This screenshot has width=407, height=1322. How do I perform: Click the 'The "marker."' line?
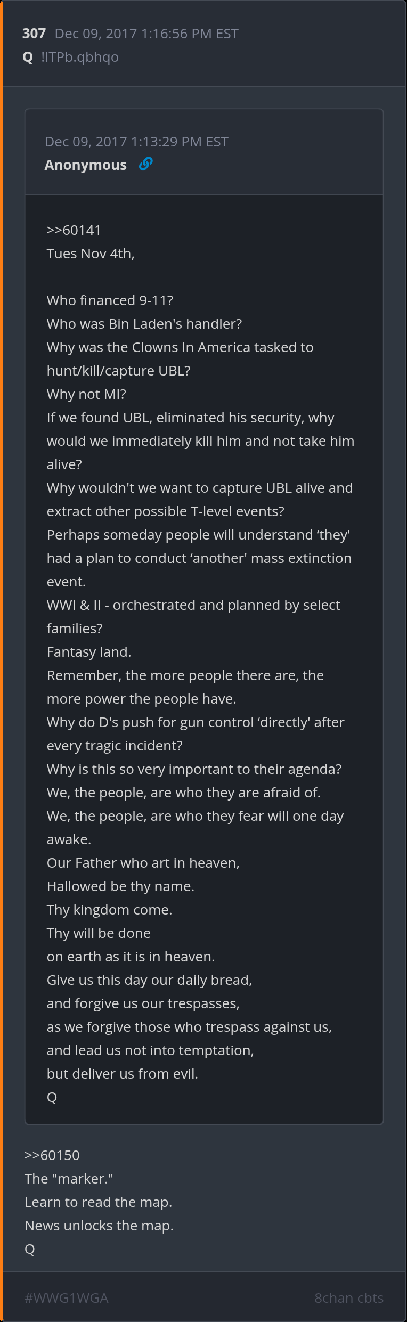click(x=69, y=1179)
